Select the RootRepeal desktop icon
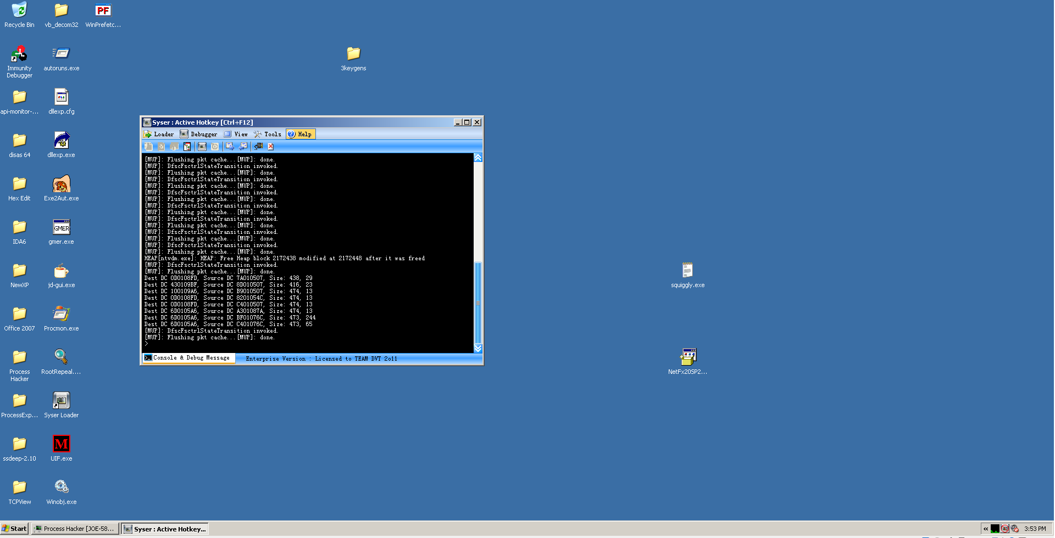Viewport: 1055px width, 538px height. (x=62, y=362)
